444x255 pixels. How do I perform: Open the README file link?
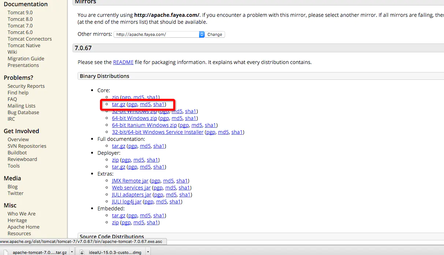[123, 62]
